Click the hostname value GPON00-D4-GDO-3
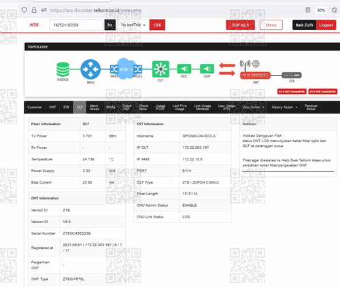 point(199,136)
